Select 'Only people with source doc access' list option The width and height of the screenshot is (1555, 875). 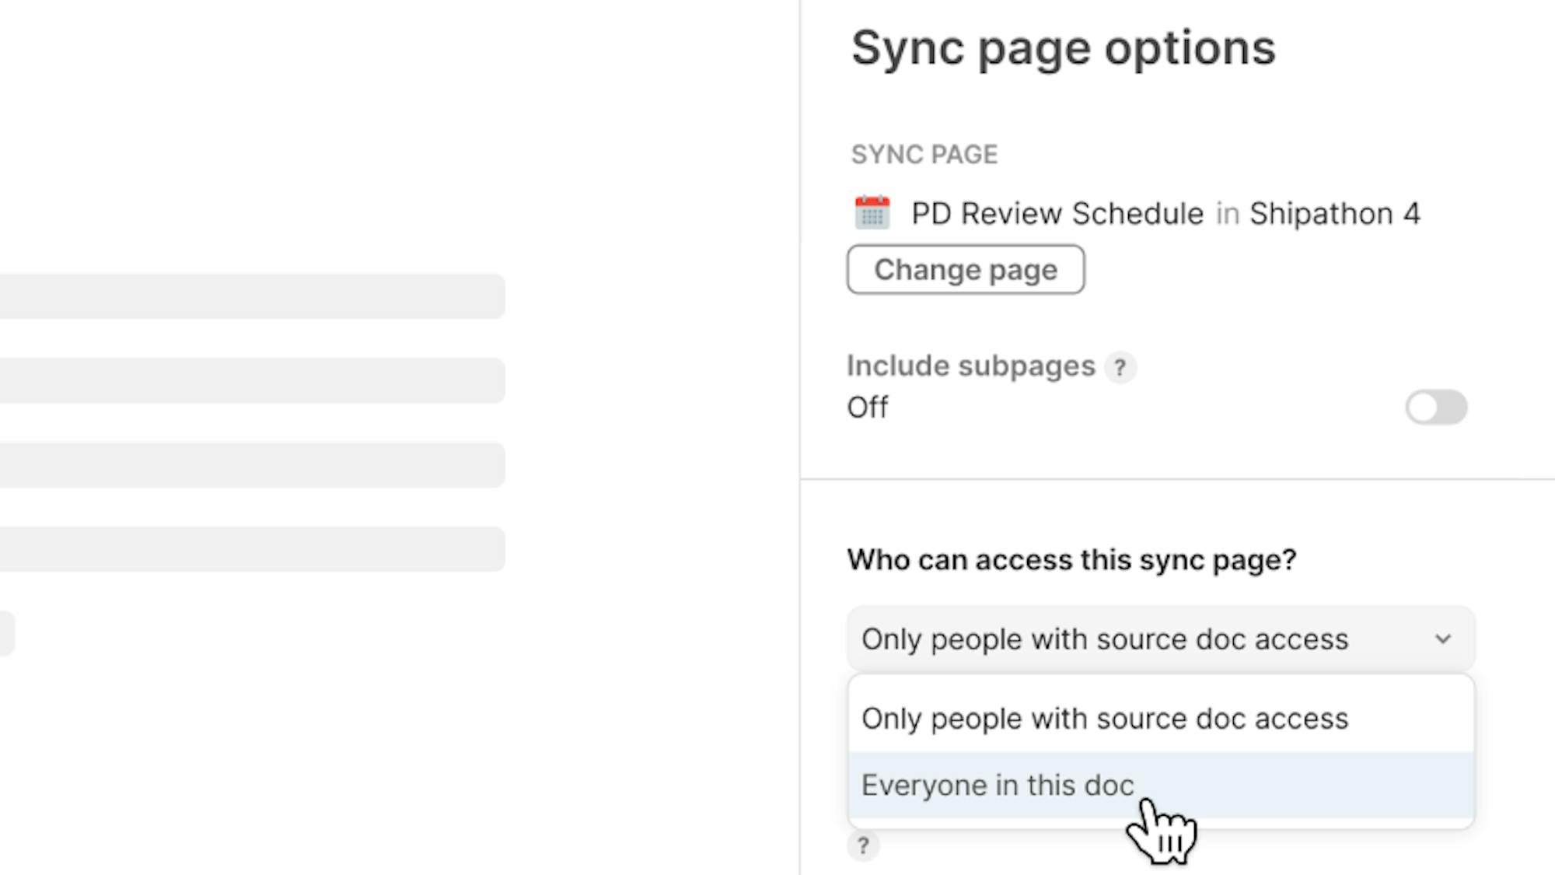click(x=1104, y=719)
